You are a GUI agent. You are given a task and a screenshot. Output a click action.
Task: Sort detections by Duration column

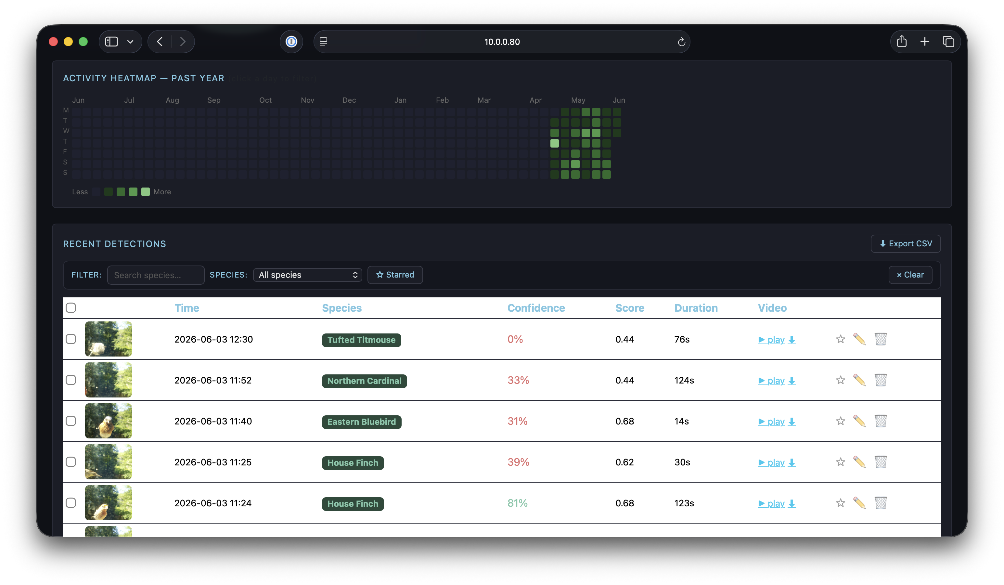pyautogui.click(x=696, y=308)
